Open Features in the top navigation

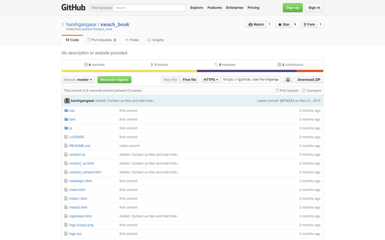pos(215,8)
